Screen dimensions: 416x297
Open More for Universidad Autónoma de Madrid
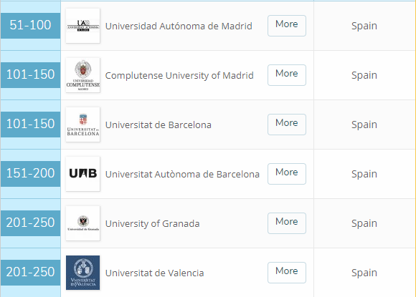287,26
